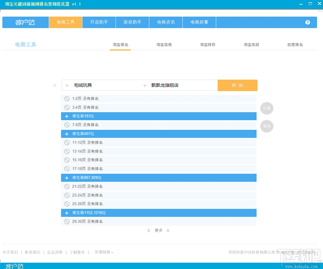Click no-rank icon on 21-22页 row

coord(67,187)
